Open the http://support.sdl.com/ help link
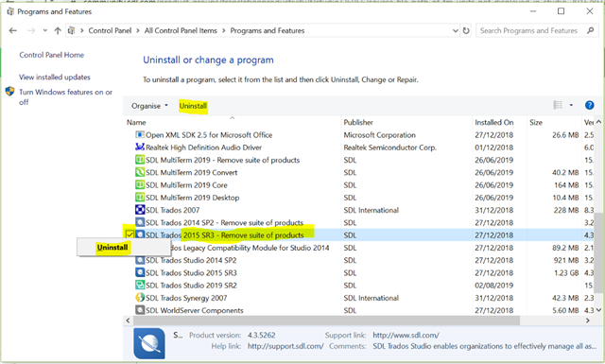The image size is (605, 364). coord(285,346)
